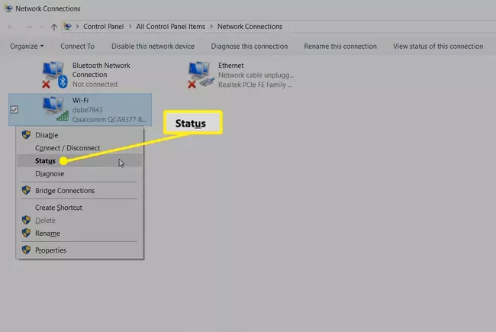The width and height of the screenshot is (496, 332).
Task: Click the Bluetooth Network Connection label
Action: pyautogui.click(x=101, y=70)
